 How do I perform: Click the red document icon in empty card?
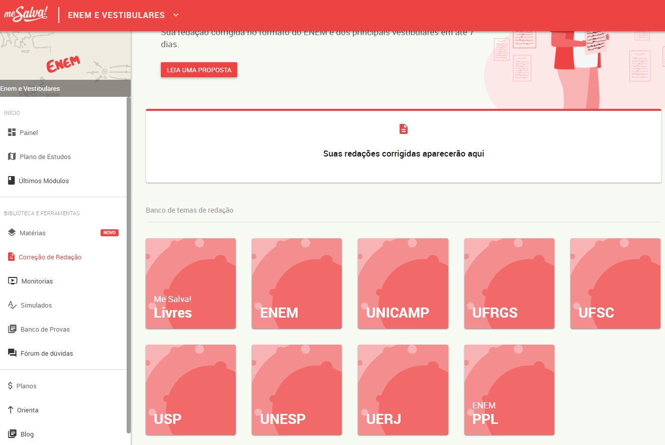[x=404, y=129]
